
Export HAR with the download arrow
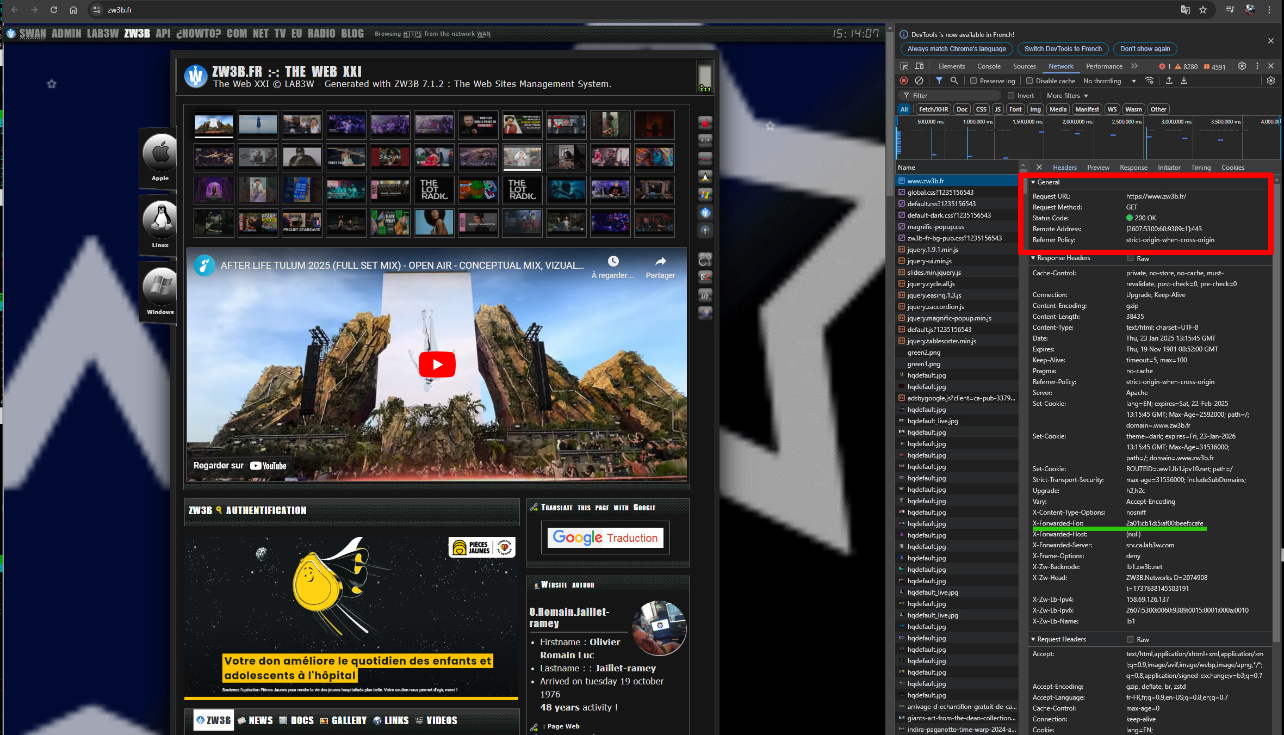[1184, 81]
